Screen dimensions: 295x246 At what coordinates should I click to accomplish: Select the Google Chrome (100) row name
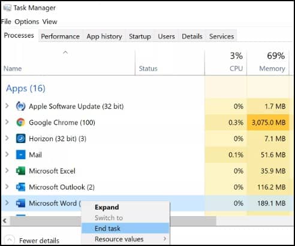[62, 122]
